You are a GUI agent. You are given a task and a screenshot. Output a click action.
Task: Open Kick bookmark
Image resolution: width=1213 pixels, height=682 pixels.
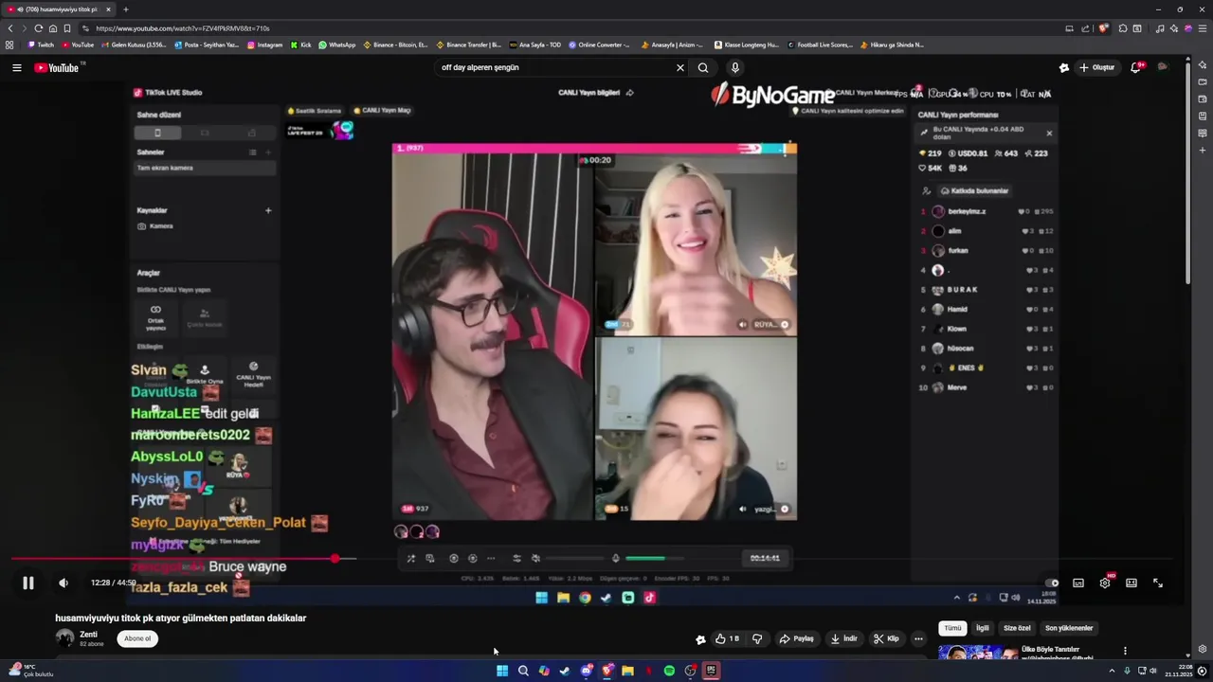pyautogui.click(x=300, y=45)
